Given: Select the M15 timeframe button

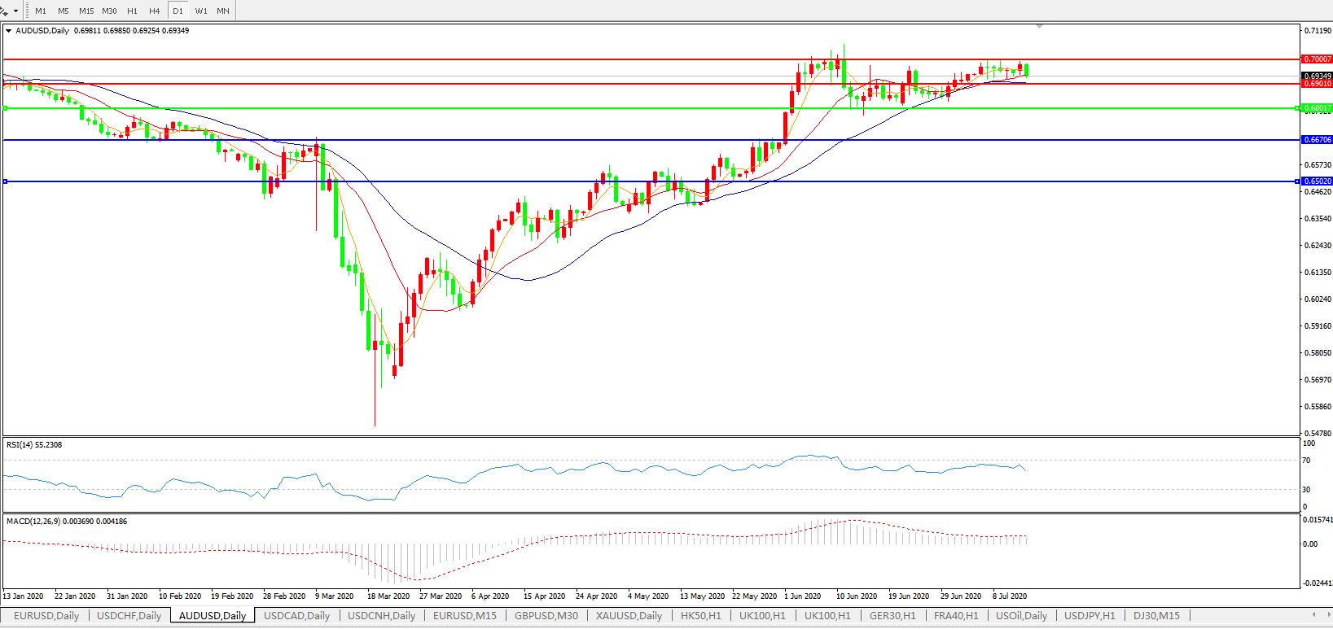Looking at the screenshot, I should pyautogui.click(x=86, y=11).
